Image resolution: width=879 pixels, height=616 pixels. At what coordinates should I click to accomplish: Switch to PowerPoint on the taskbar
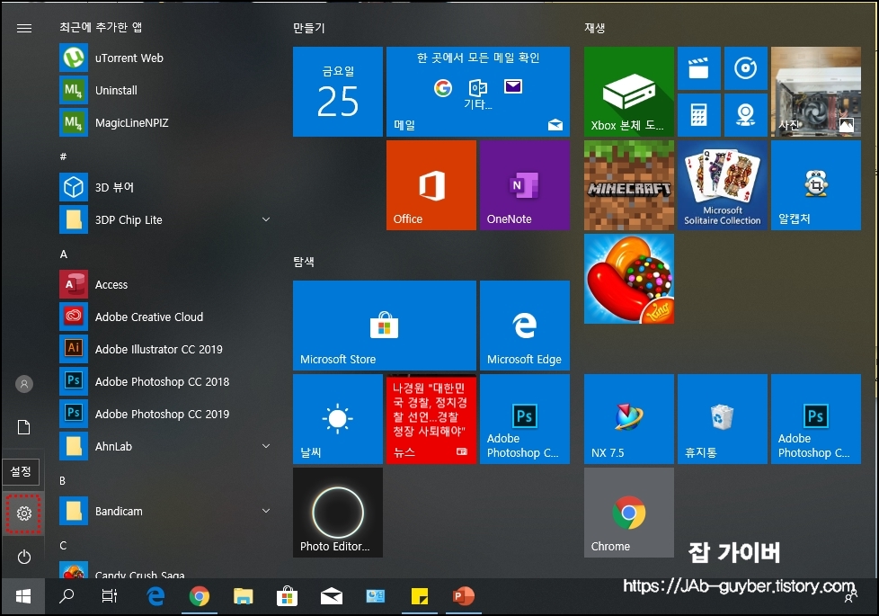[464, 596]
